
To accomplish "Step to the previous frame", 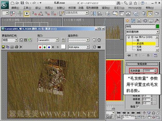I will 124,113.
